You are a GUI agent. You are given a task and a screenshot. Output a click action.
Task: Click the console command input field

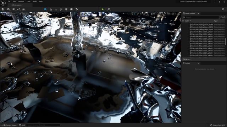(x=43, y=125)
